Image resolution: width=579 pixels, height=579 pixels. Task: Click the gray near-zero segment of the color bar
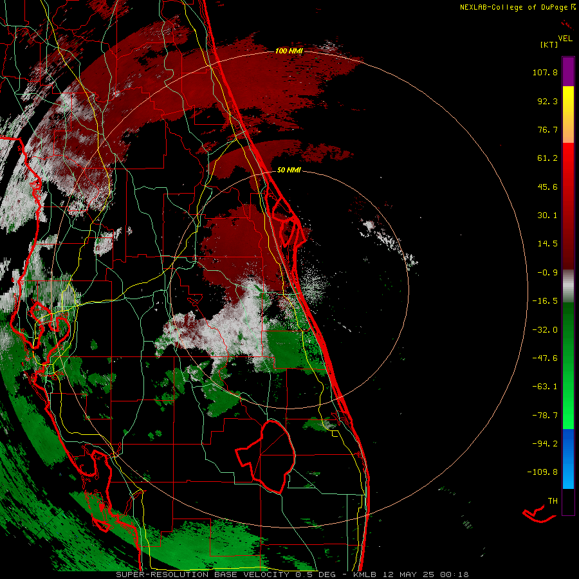click(x=568, y=286)
